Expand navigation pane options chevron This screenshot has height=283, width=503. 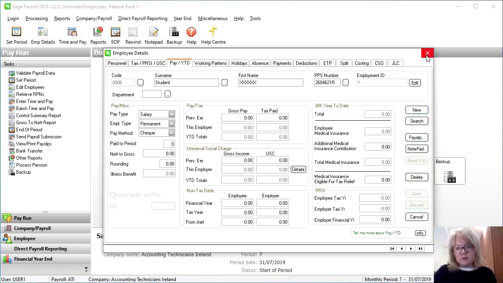point(86,269)
